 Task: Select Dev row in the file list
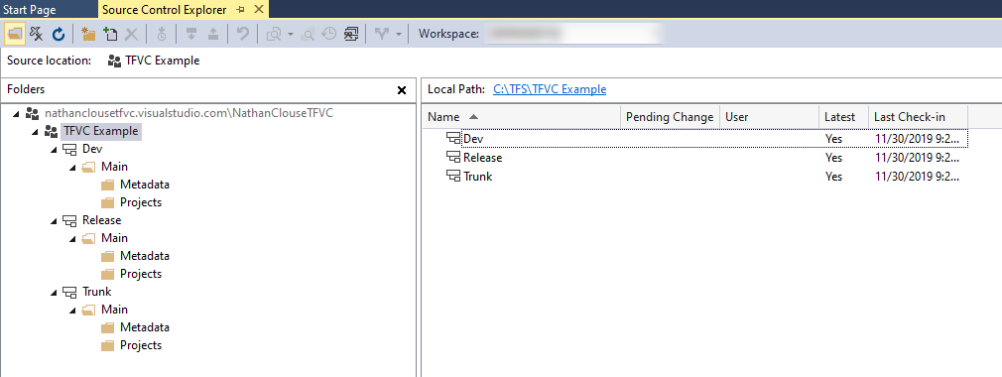point(695,139)
